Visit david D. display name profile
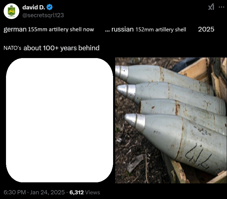227x199 pixels. coord(34,7)
